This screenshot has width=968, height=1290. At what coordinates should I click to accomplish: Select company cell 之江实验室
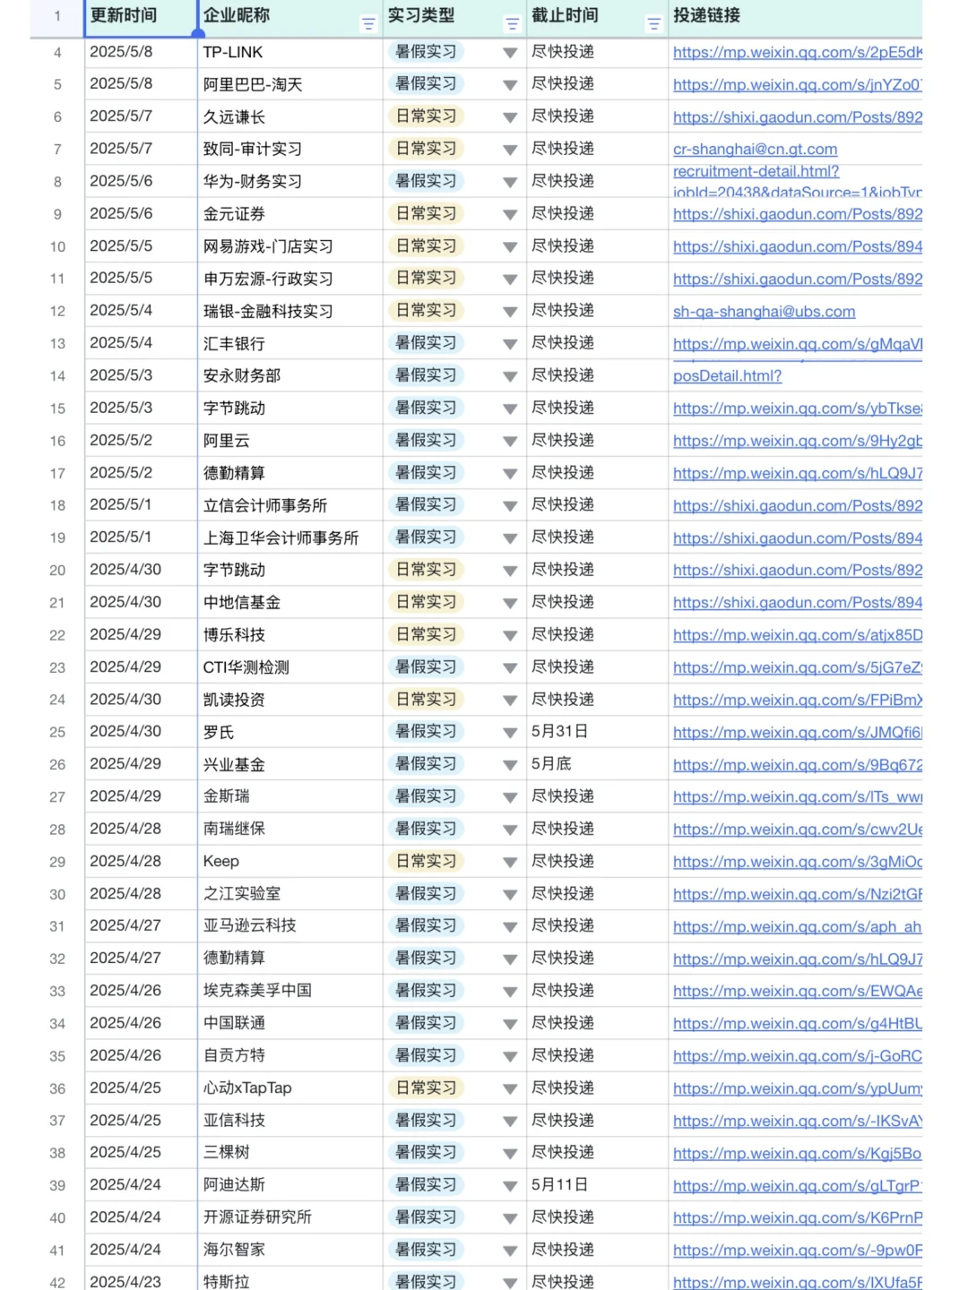290,894
